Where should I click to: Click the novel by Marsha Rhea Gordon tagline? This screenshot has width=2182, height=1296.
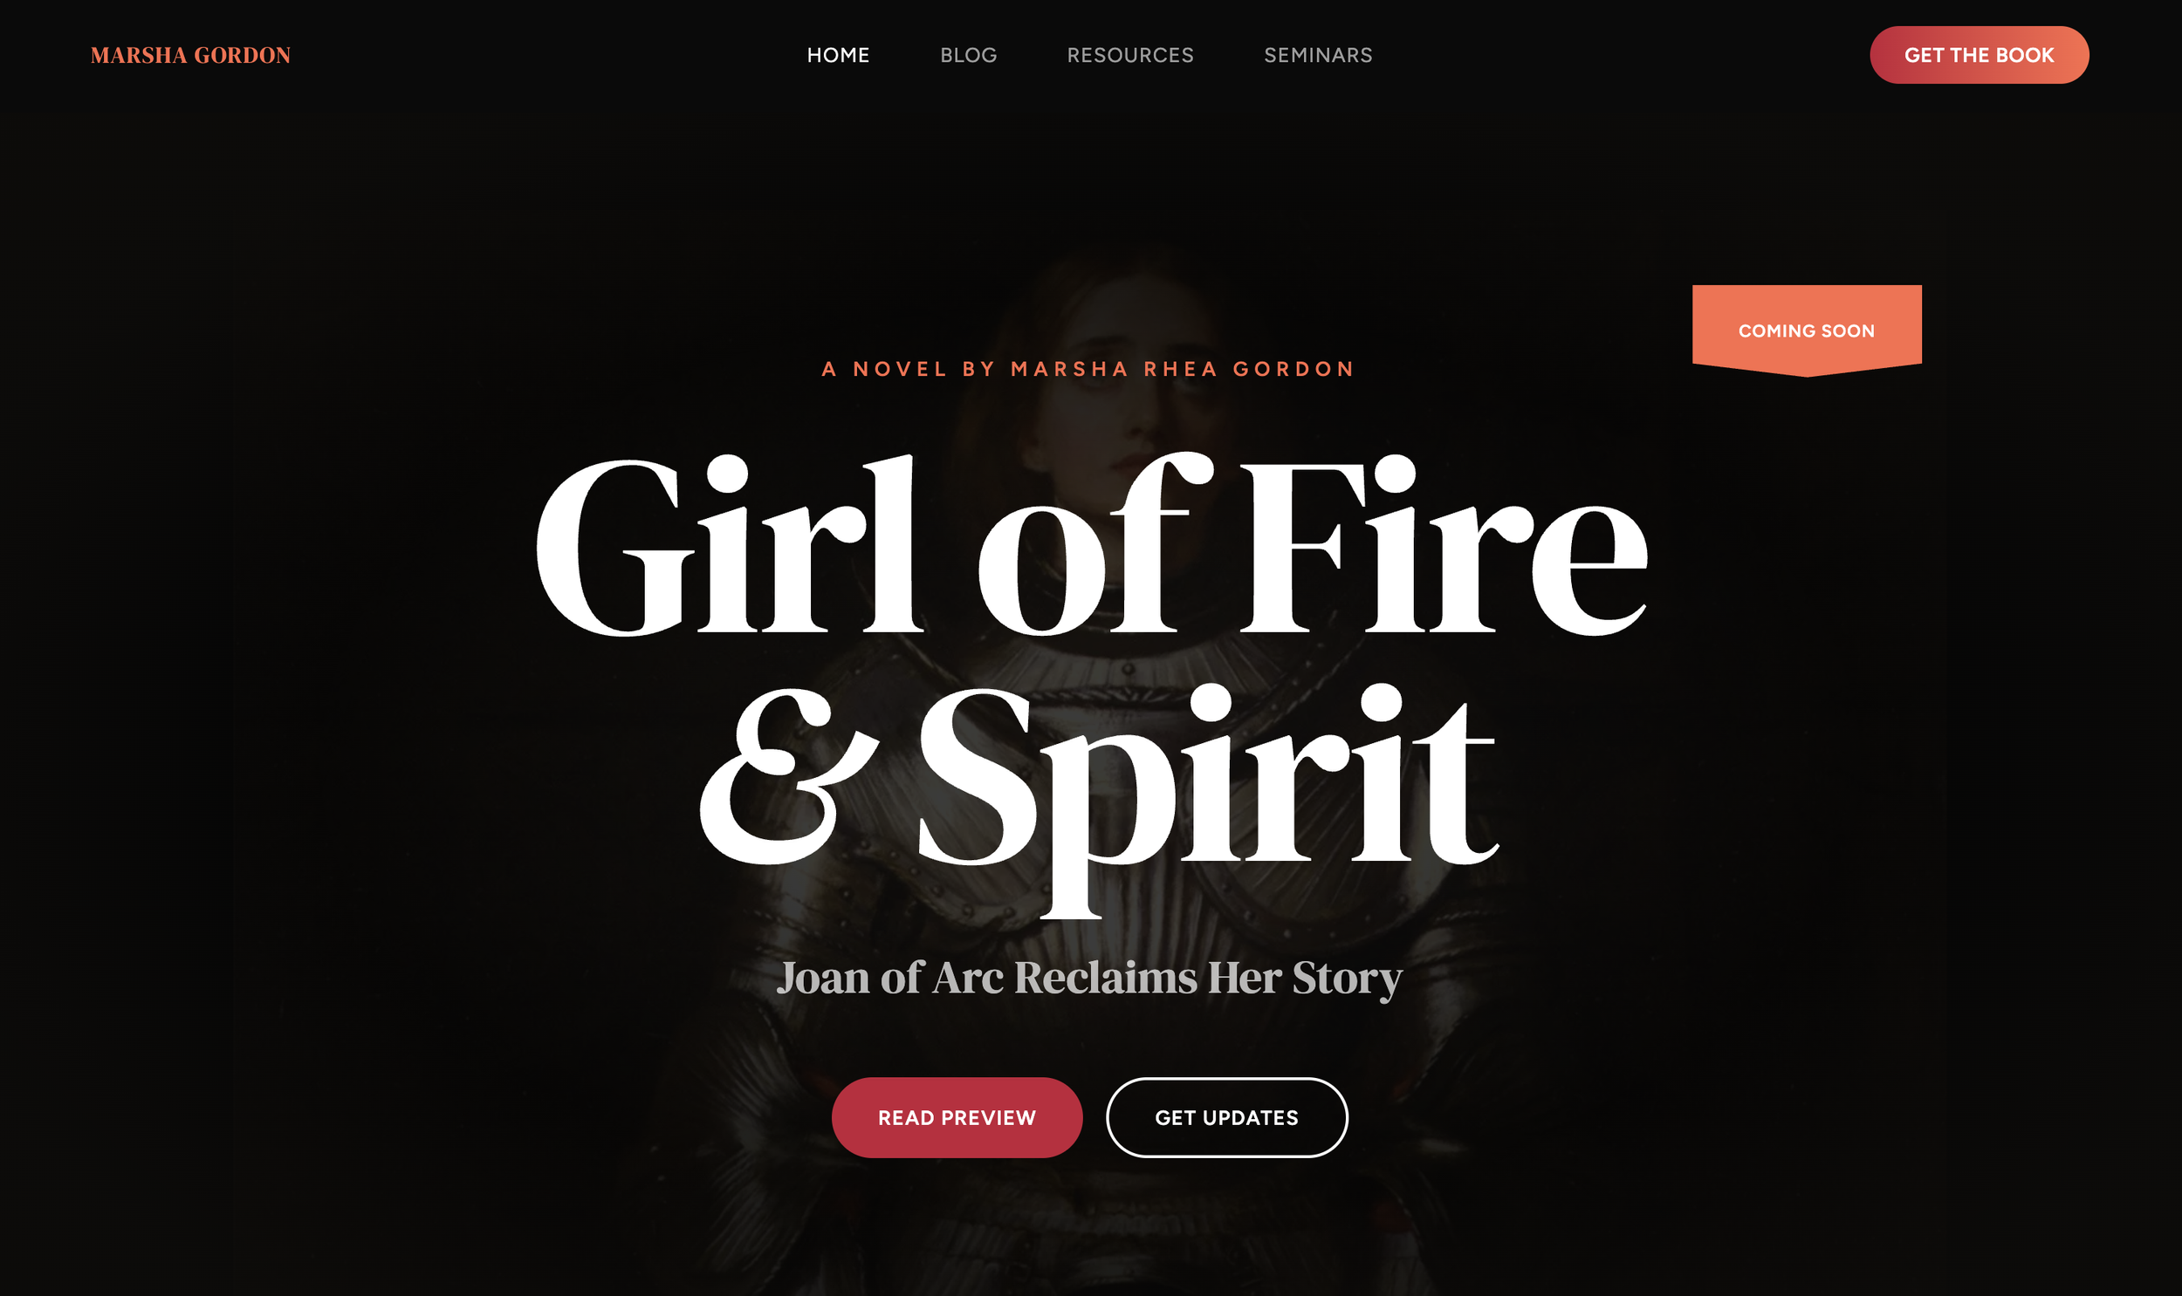tap(1088, 369)
